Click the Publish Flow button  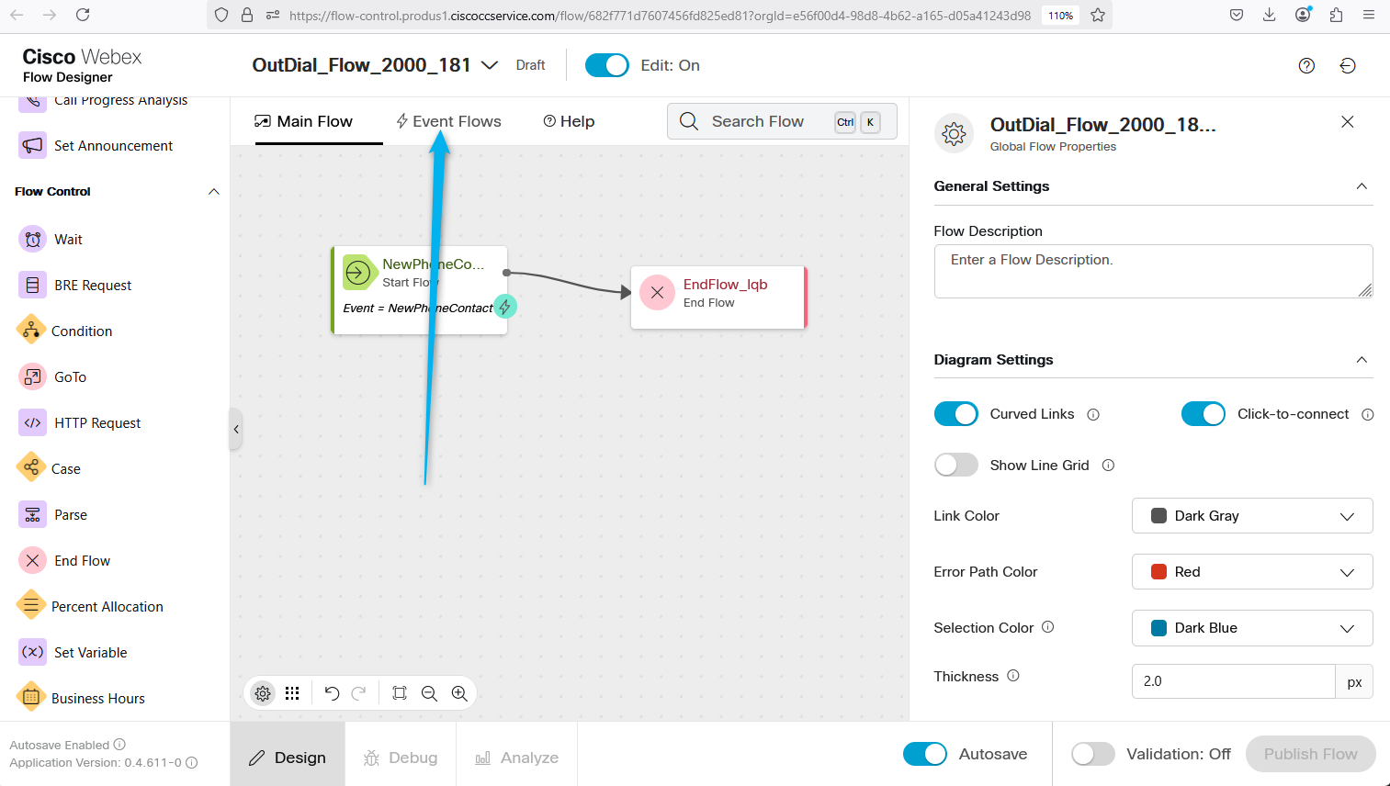click(x=1310, y=754)
